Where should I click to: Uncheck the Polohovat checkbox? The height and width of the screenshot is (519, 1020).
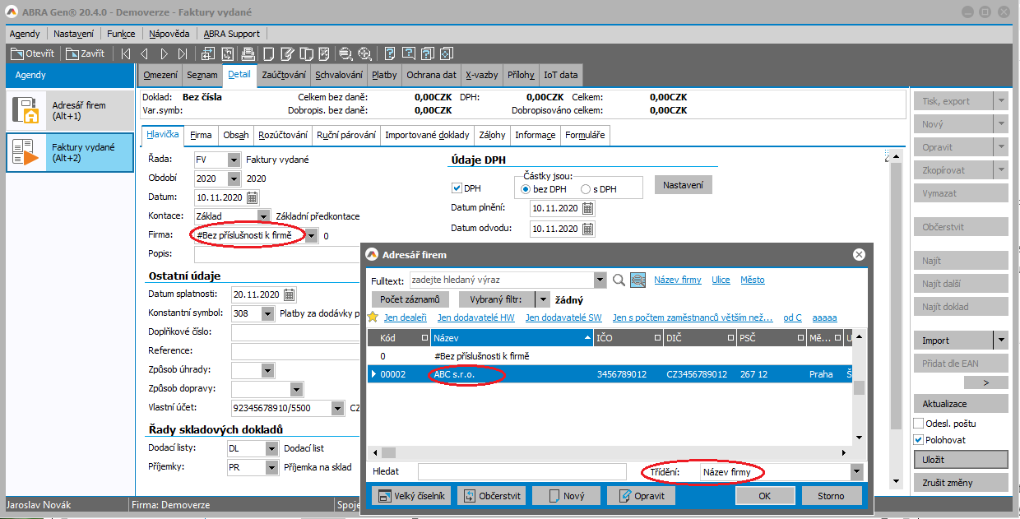pyautogui.click(x=919, y=440)
